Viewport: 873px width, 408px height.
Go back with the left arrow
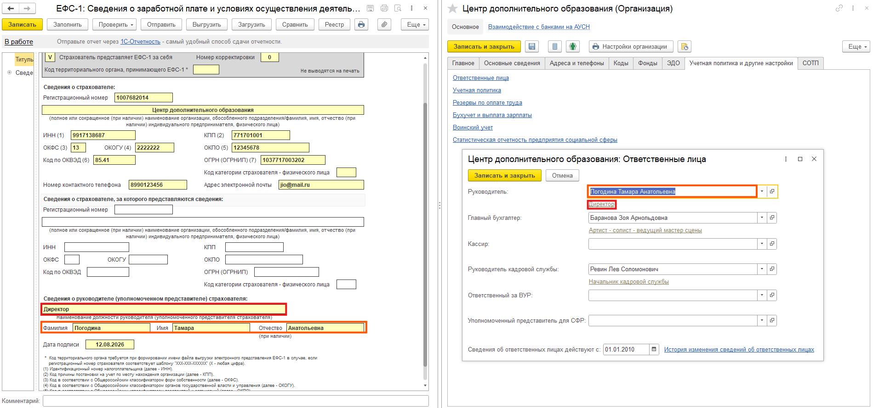(11, 8)
